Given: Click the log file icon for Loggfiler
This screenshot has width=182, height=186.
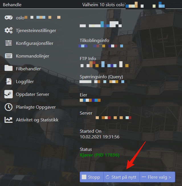Looking at the screenshot, I should click(9, 81).
